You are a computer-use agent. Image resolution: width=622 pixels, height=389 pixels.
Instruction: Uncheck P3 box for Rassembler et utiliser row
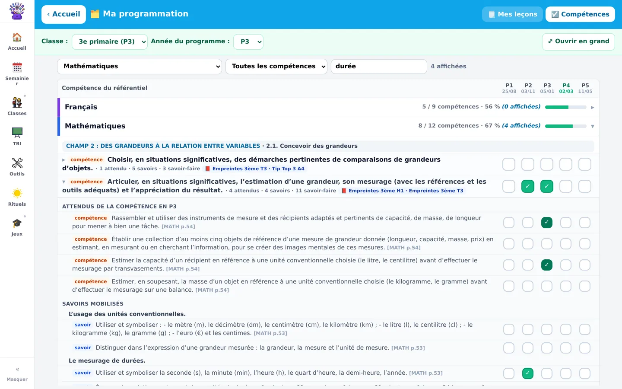(x=547, y=223)
